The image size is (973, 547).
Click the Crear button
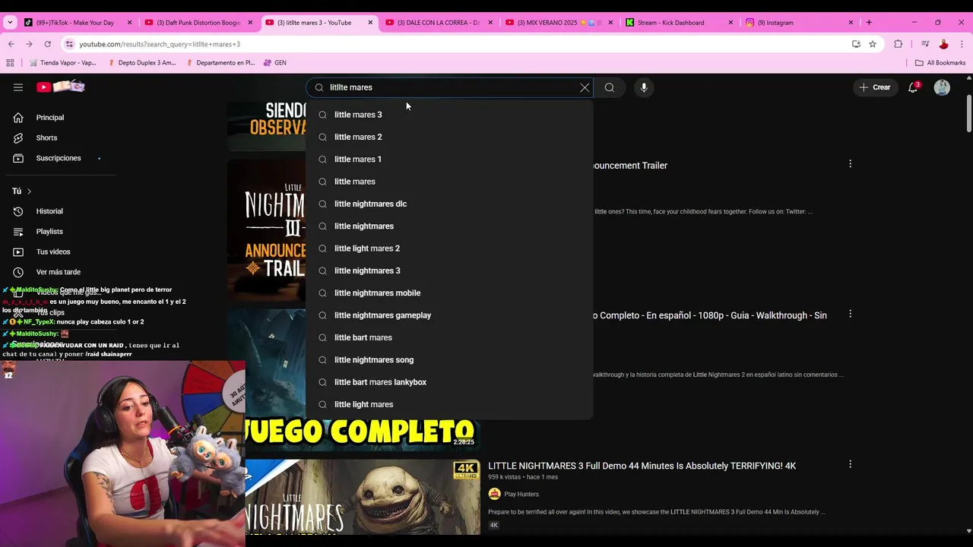(x=875, y=87)
